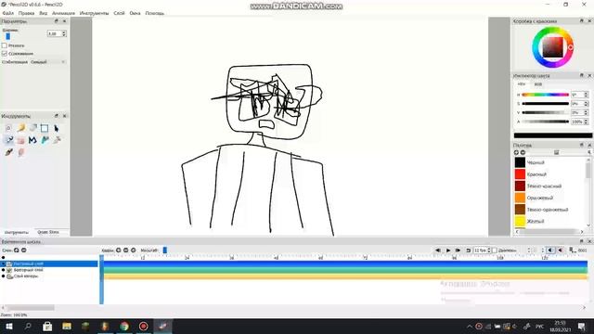Open the Windows Start menu
The width and height of the screenshot is (594, 334).
9,326
